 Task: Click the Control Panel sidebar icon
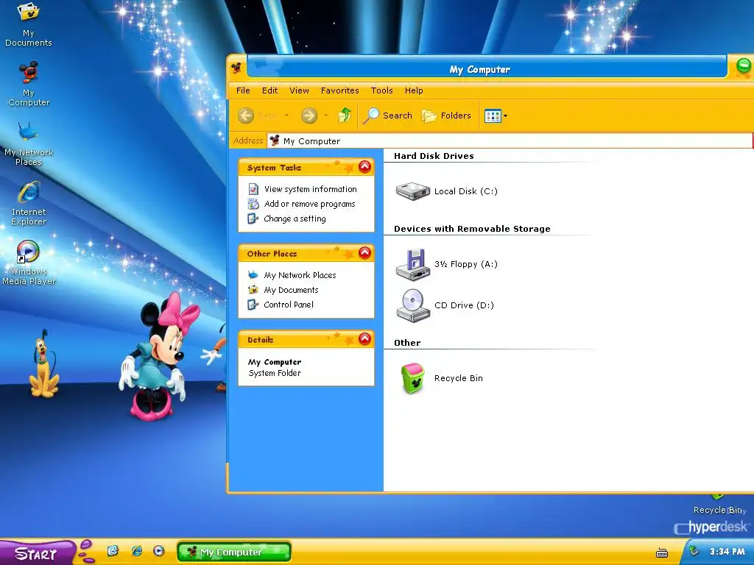pos(253,305)
